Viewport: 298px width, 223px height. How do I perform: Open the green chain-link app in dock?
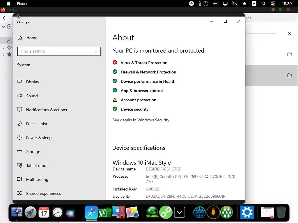(x=166, y=212)
